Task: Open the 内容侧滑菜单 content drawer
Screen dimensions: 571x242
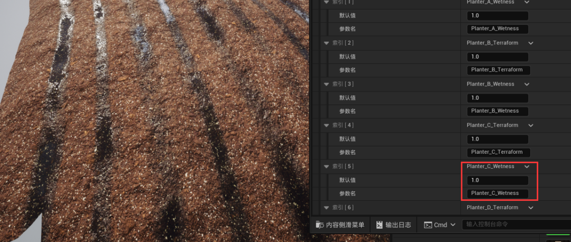Action: (340, 225)
